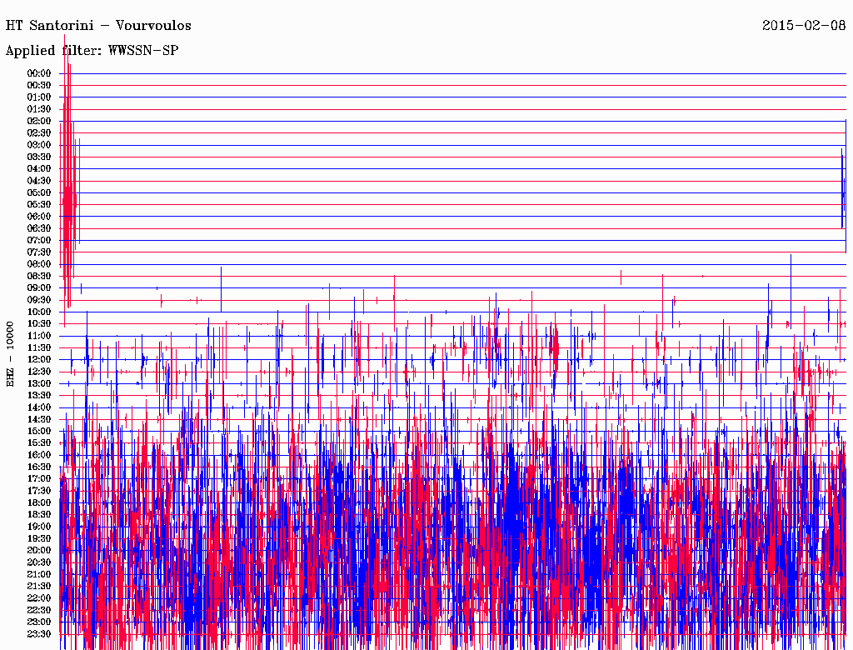This screenshot has width=853, height=650.
Task: Select the 03:00 time label
Action: pyautogui.click(x=39, y=145)
